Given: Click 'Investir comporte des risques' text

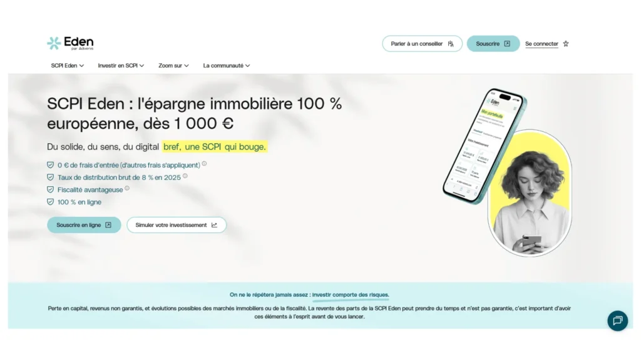Looking at the screenshot, I should click(x=351, y=295).
